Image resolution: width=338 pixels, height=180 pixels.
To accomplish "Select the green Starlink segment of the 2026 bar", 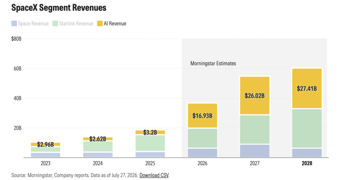I will click(x=202, y=138).
